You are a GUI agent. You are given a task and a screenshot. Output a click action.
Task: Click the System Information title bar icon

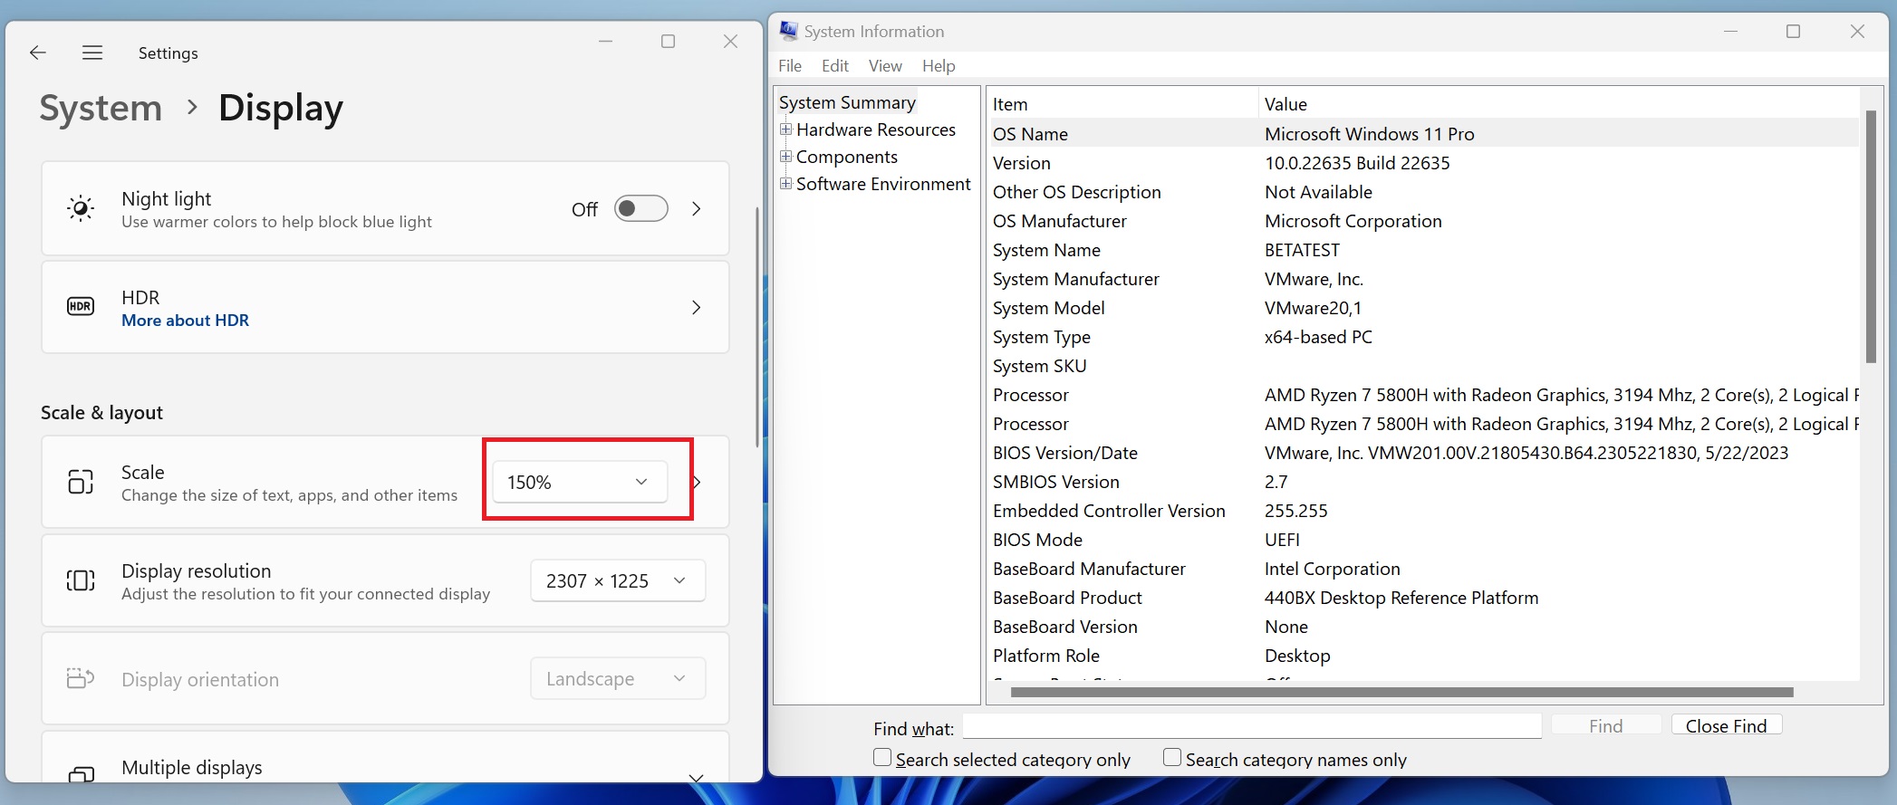pyautogui.click(x=788, y=31)
